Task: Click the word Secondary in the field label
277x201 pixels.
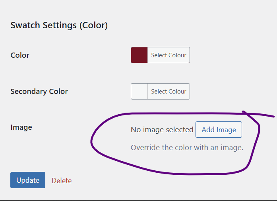Action: 29,92
